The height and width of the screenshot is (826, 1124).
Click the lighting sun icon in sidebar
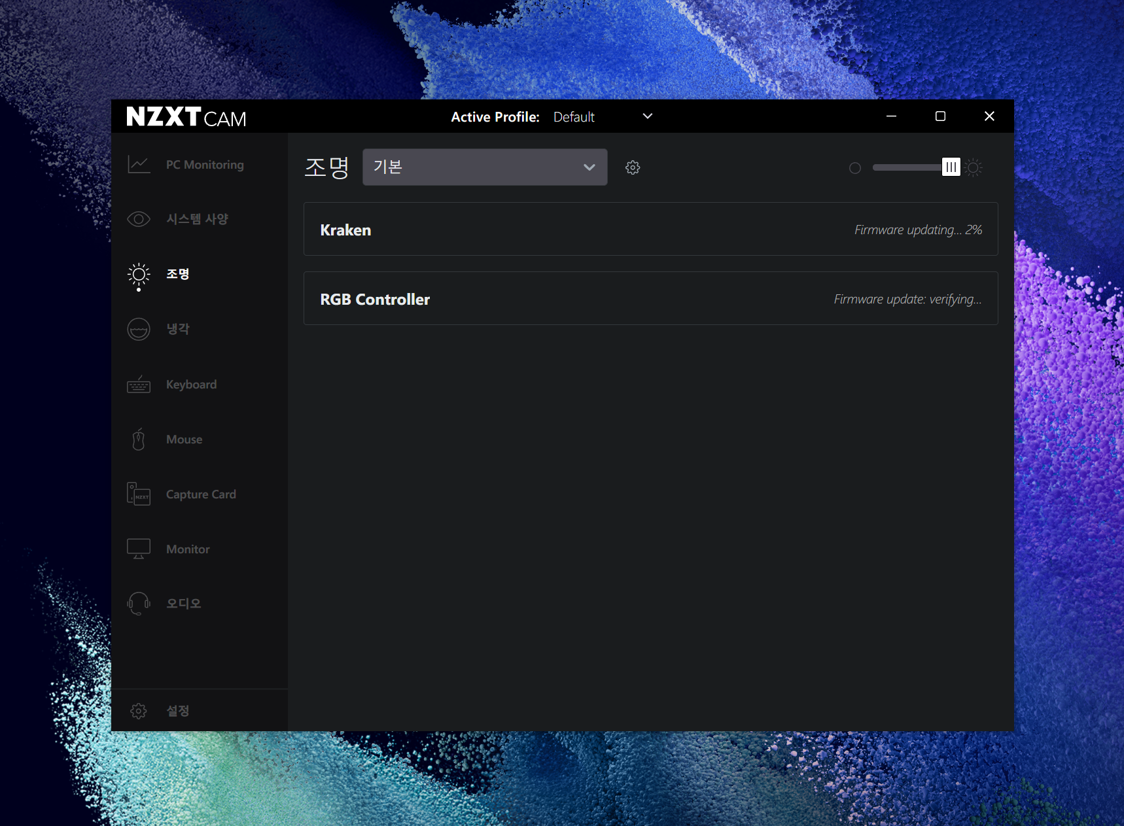[139, 275]
